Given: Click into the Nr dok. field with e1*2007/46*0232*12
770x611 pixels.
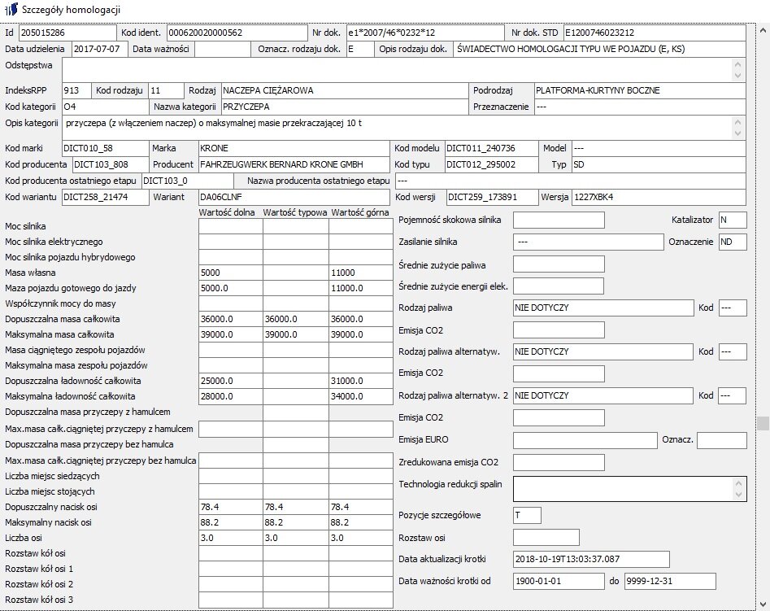Looking at the screenshot, I should click(x=425, y=33).
